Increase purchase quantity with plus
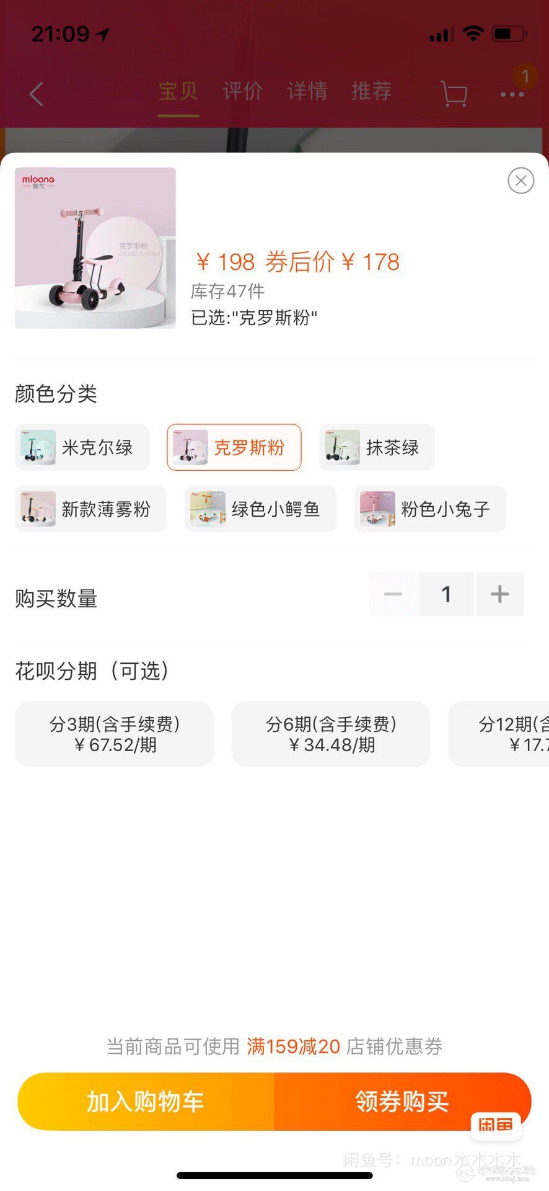549x1191 pixels. [x=499, y=594]
